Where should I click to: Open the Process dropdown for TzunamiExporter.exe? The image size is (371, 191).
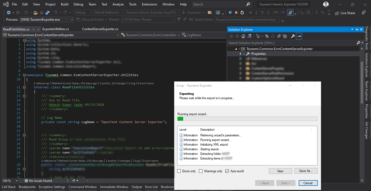click(72, 20)
